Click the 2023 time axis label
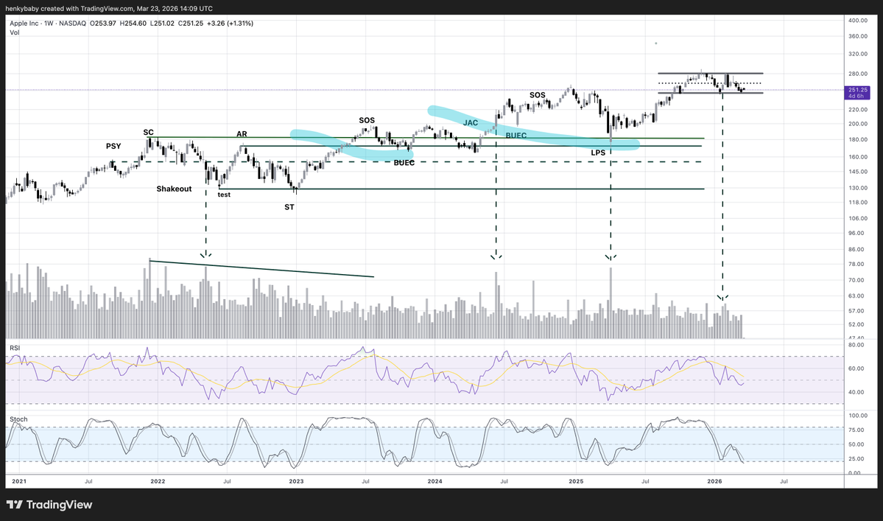Image resolution: width=883 pixels, height=521 pixels. [296, 481]
